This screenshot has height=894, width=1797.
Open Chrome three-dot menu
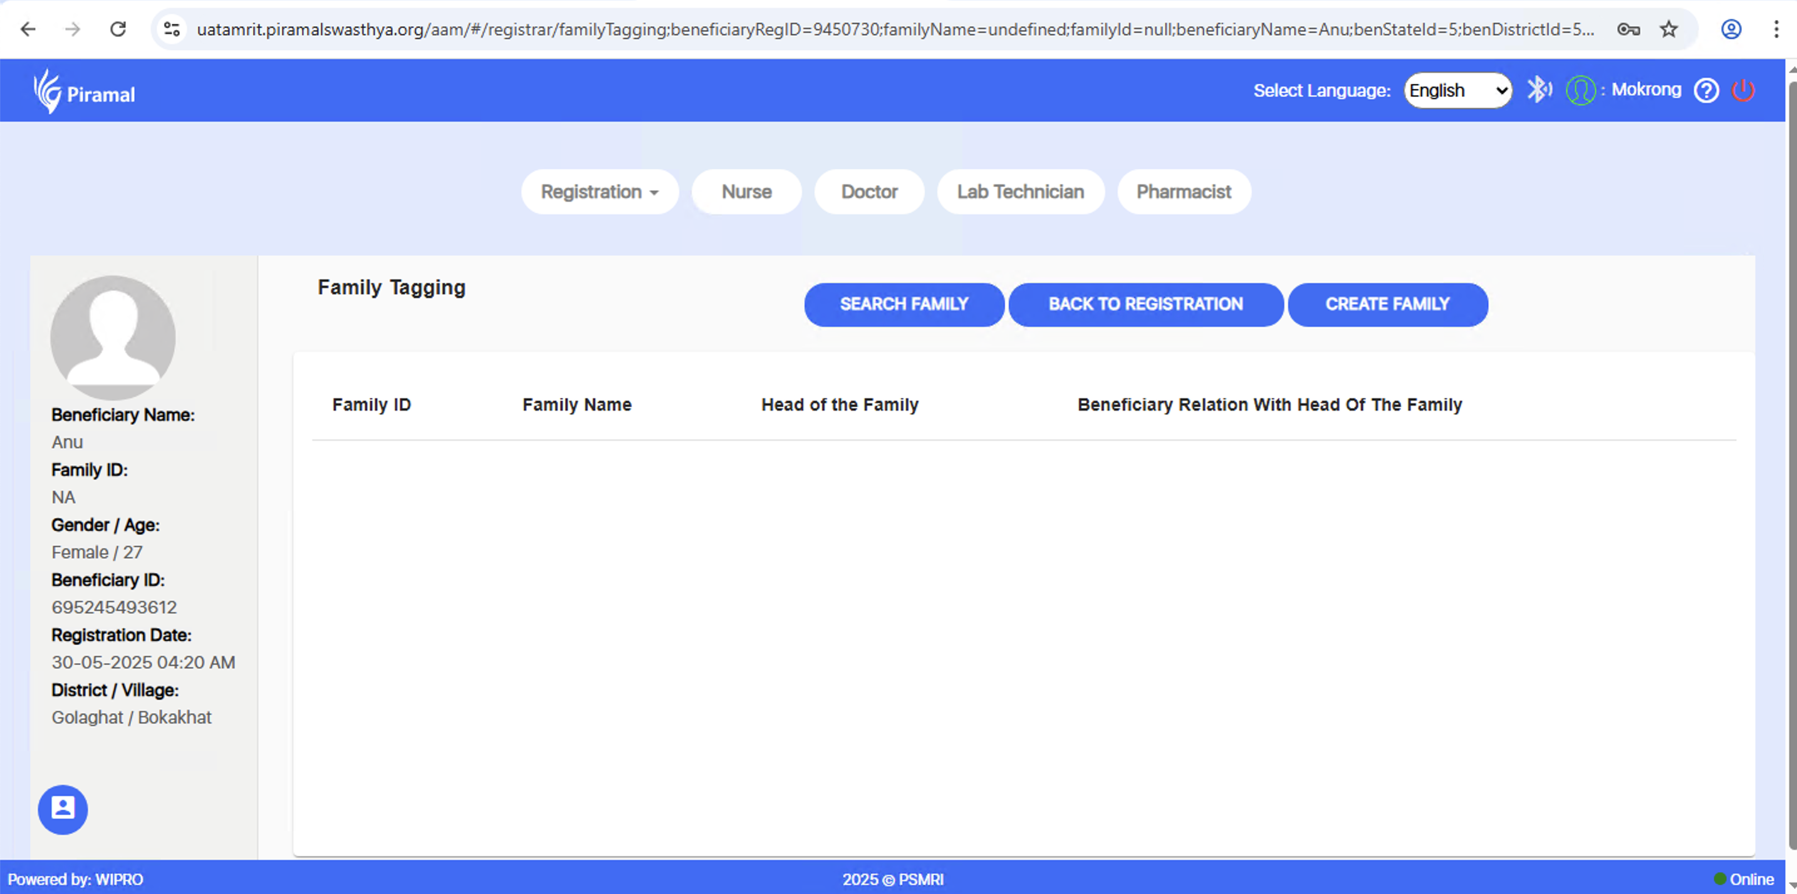point(1776,29)
